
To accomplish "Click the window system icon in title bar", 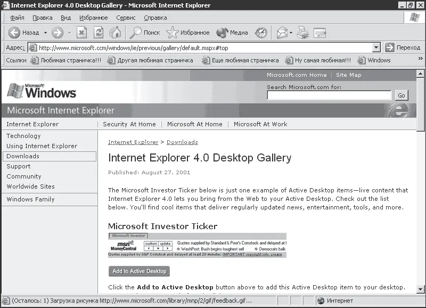I will [5, 5].
